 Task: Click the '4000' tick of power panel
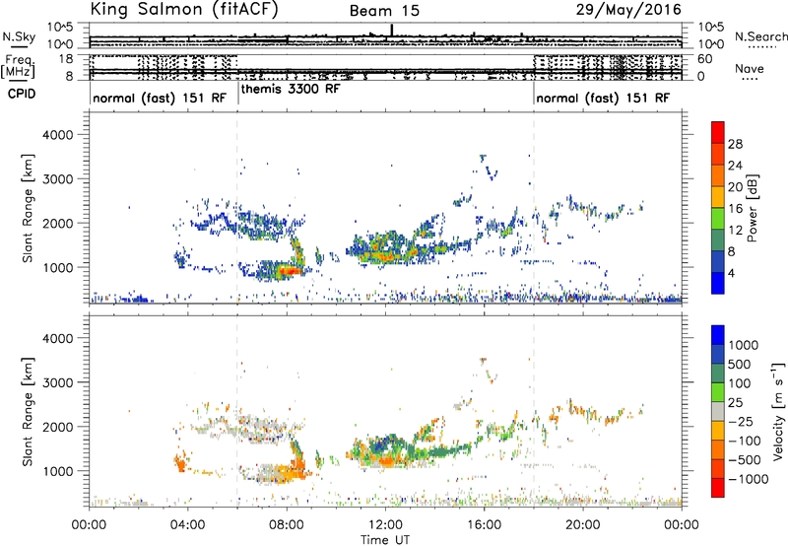click(57, 135)
